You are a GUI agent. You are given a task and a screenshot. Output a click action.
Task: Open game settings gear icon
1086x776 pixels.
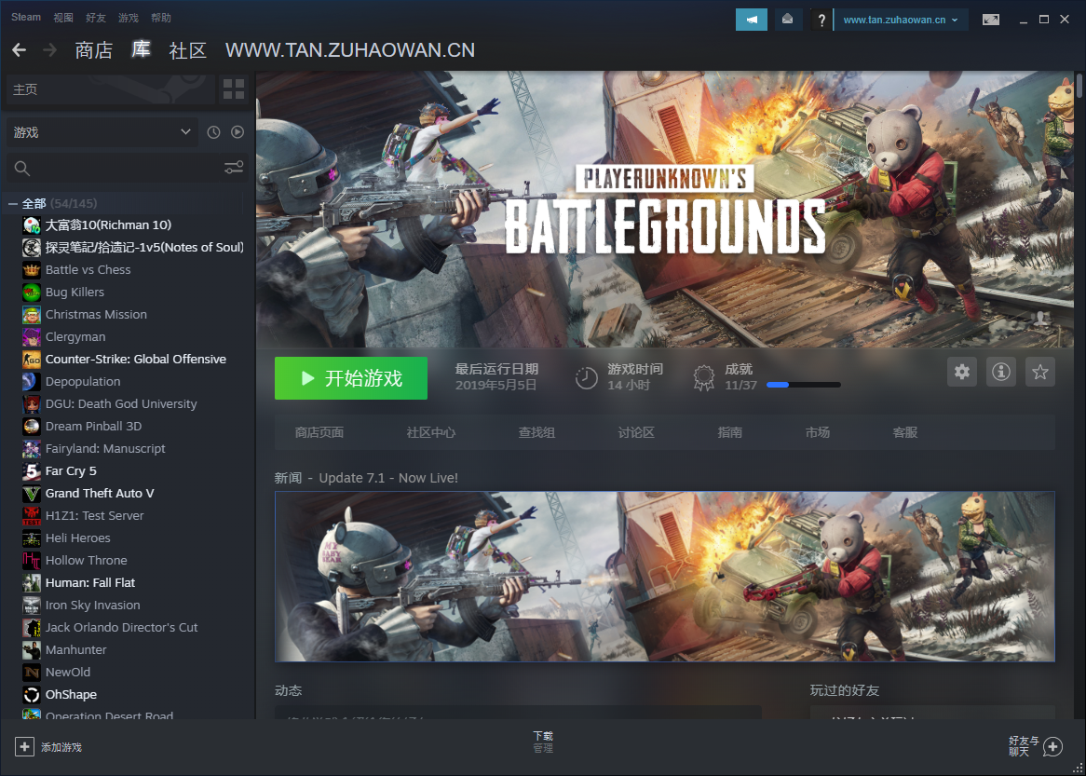(x=962, y=372)
